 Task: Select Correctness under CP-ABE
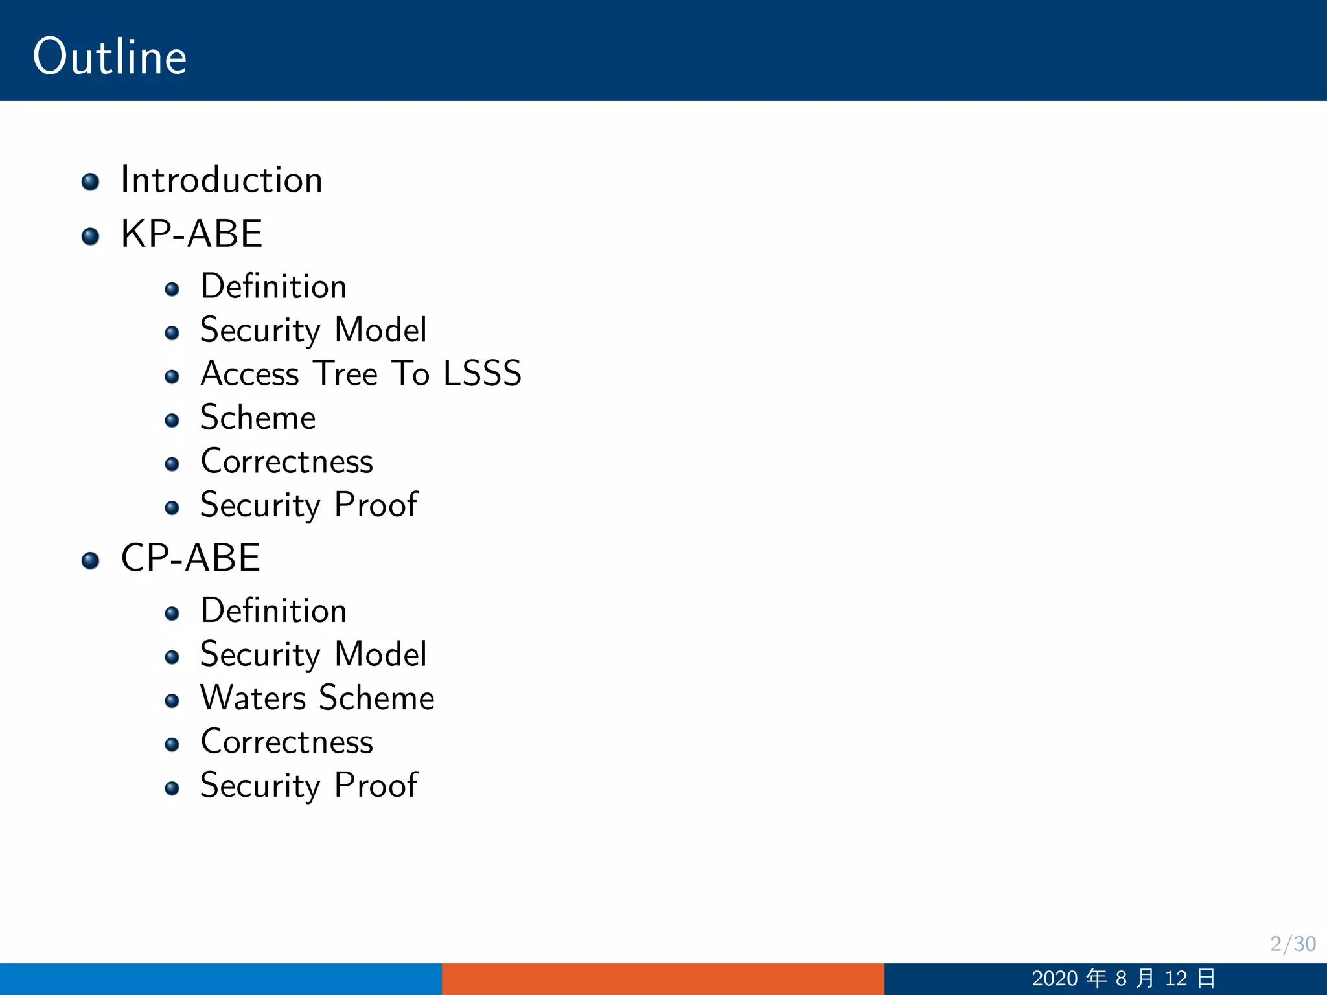(287, 742)
